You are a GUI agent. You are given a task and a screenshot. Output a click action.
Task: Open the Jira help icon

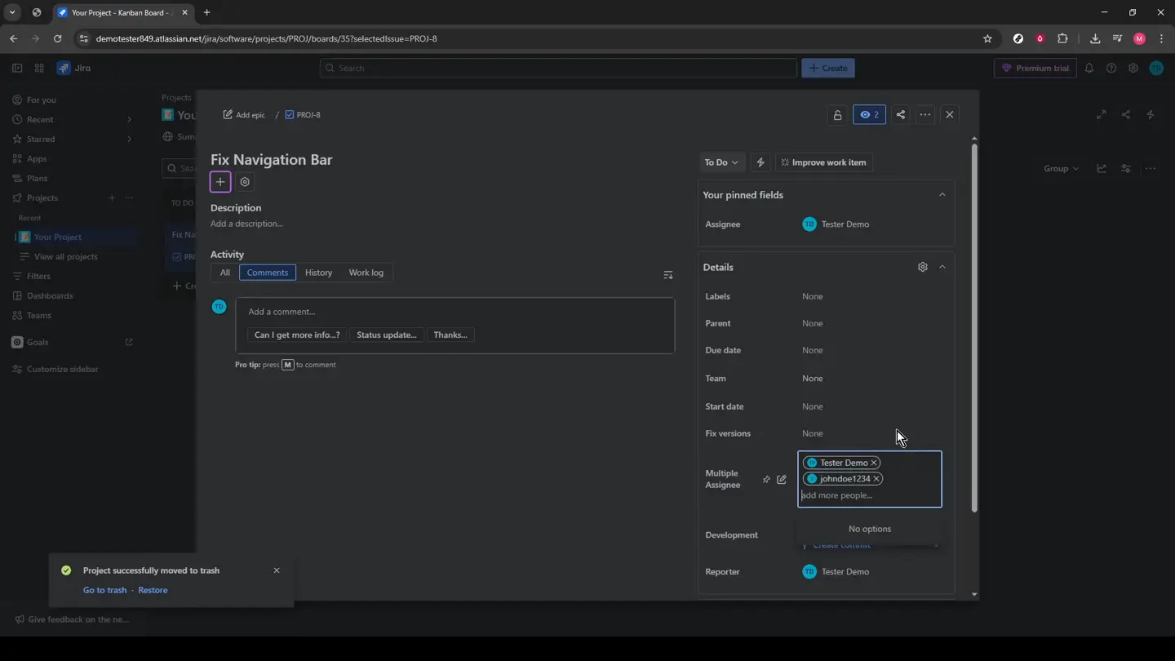pyautogui.click(x=1111, y=69)
